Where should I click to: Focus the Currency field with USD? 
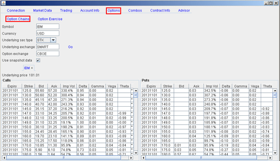click(48, 33)
